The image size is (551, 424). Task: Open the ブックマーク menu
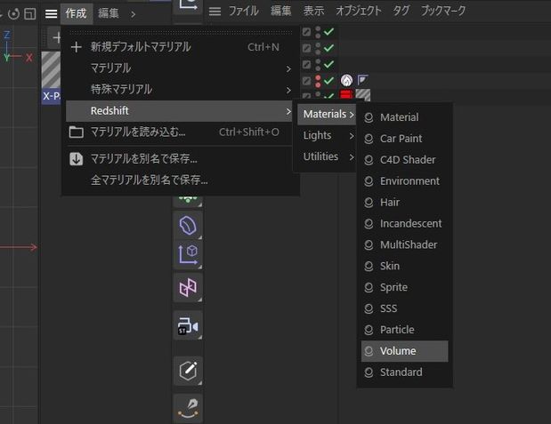(443, 11)
